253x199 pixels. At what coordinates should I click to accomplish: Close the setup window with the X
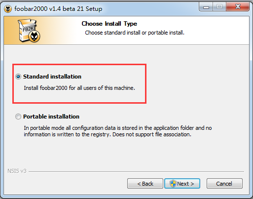pyautogui.click(x=238, y=7)
